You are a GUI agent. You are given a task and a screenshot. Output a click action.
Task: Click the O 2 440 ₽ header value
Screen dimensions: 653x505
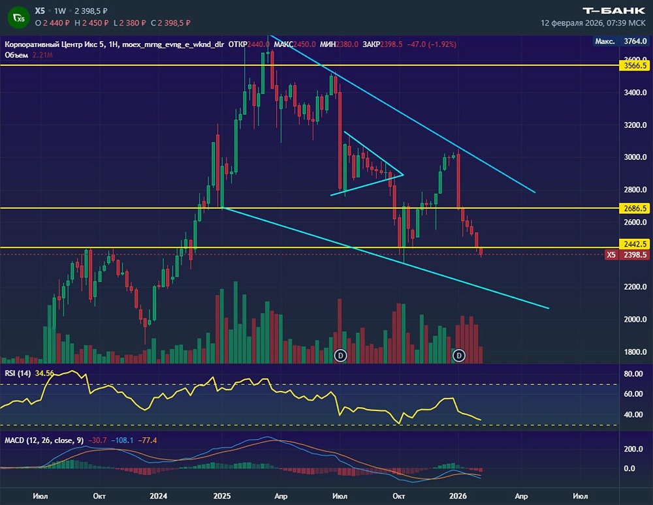(x=52, y=23)
